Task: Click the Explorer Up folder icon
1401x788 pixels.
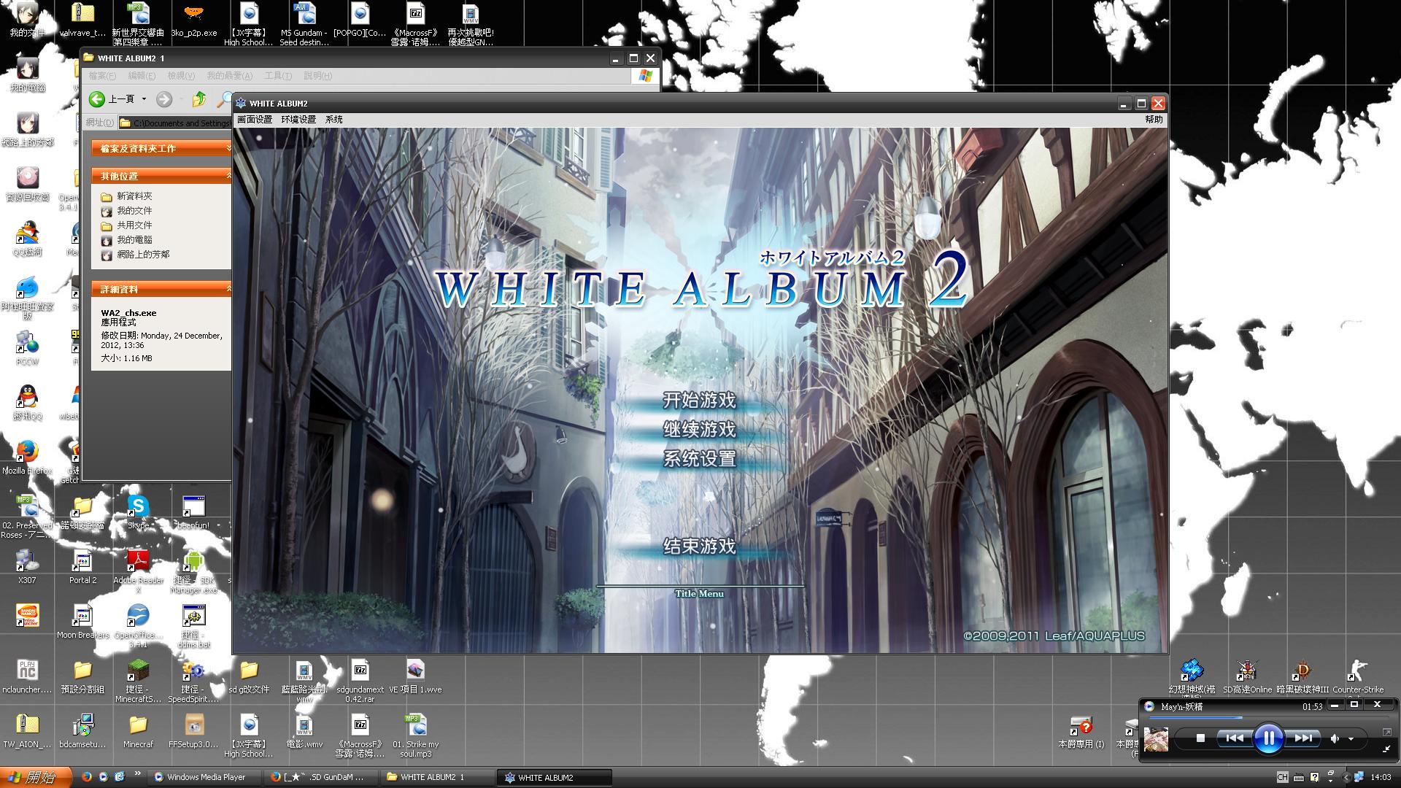Action: point(198,99)
